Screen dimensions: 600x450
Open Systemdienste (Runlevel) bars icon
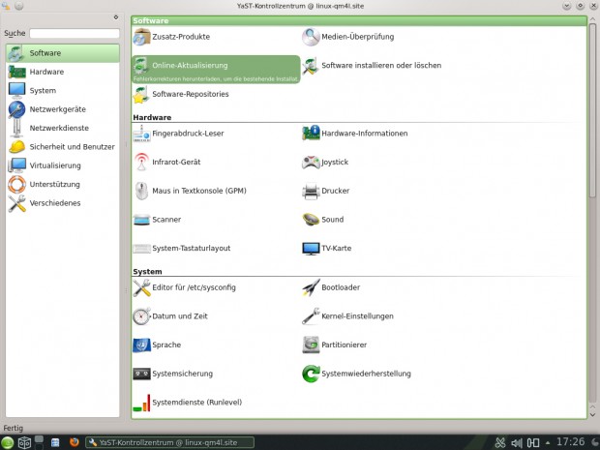[141, 403]
